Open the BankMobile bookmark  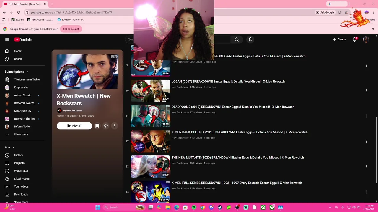point(40,20)
